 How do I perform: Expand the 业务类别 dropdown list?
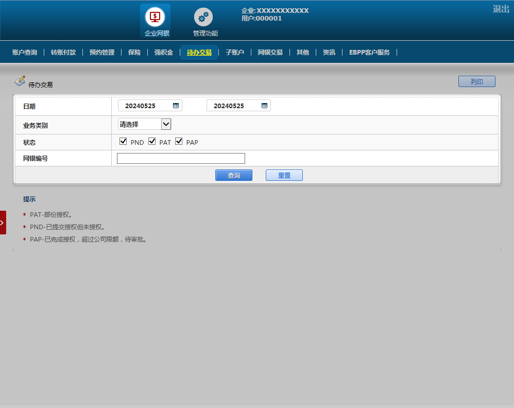(166, 124)
